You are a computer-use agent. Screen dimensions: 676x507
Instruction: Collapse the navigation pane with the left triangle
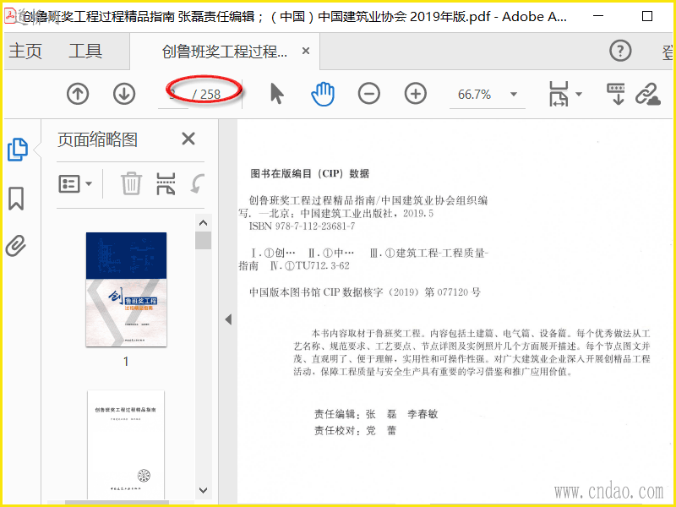point(228,319)
